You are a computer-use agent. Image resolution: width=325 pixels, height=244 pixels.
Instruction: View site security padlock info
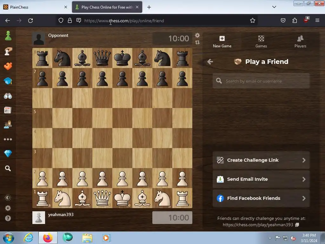click(x=70, y=21)
